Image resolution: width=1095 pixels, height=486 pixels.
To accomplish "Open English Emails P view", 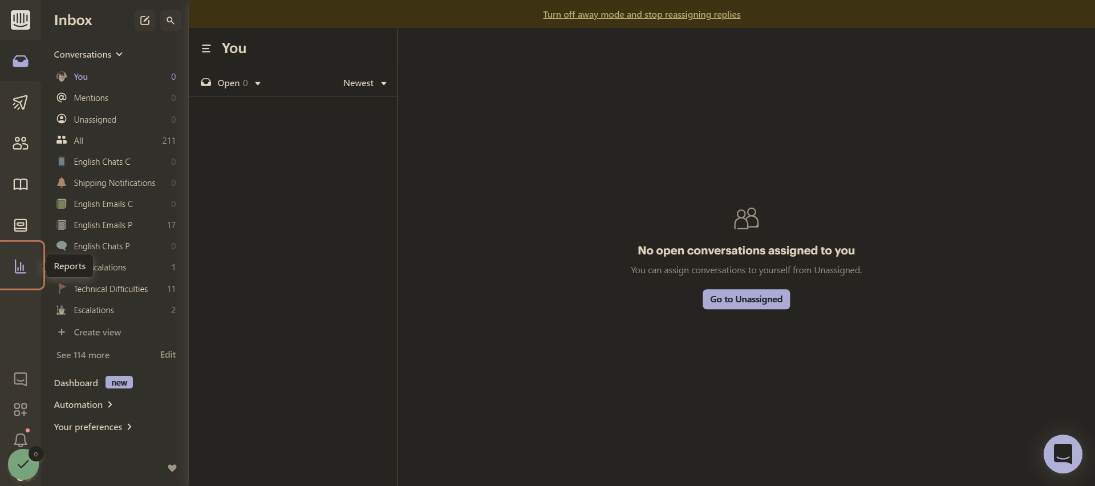I will tap(116, 225).
